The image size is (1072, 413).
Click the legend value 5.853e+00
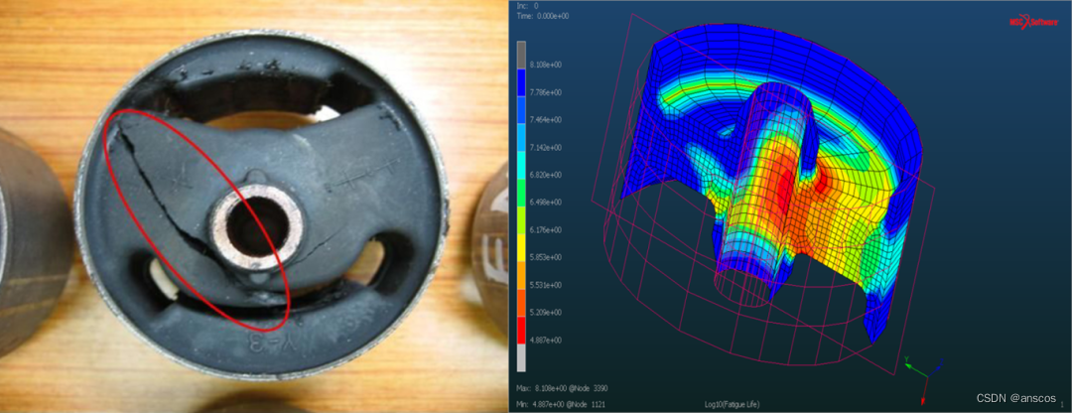[547, 257]
